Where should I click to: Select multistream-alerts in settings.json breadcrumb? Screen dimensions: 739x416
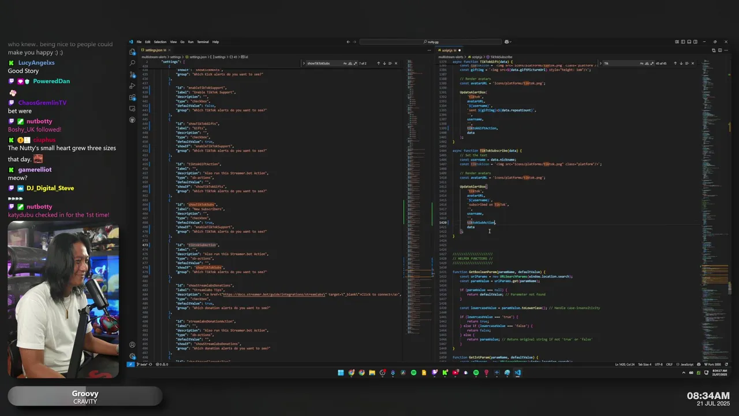154,57
